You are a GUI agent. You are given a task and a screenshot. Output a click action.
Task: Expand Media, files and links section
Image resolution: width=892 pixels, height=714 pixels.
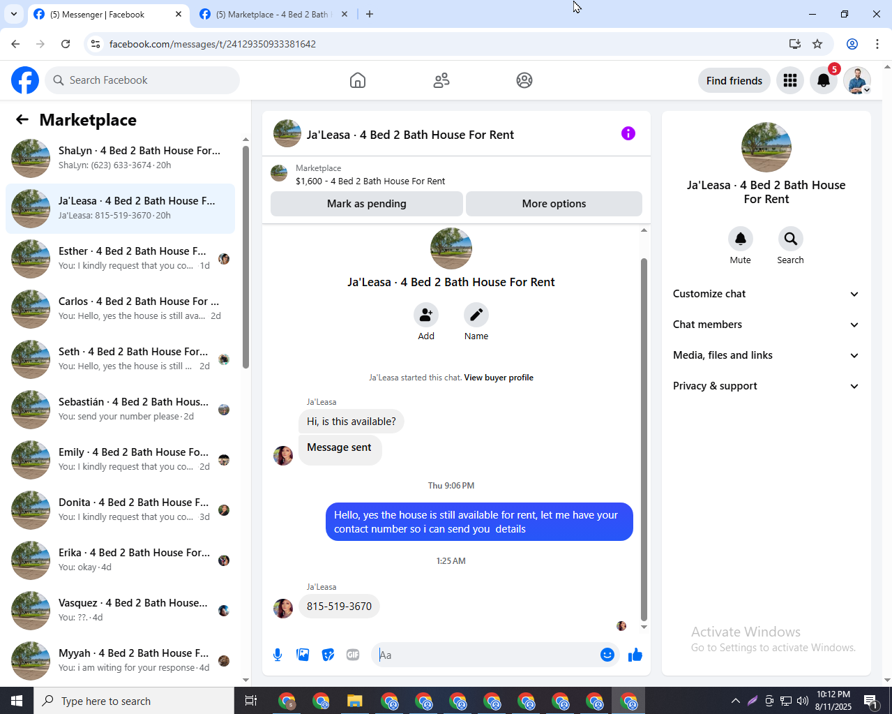coord(766,355)
